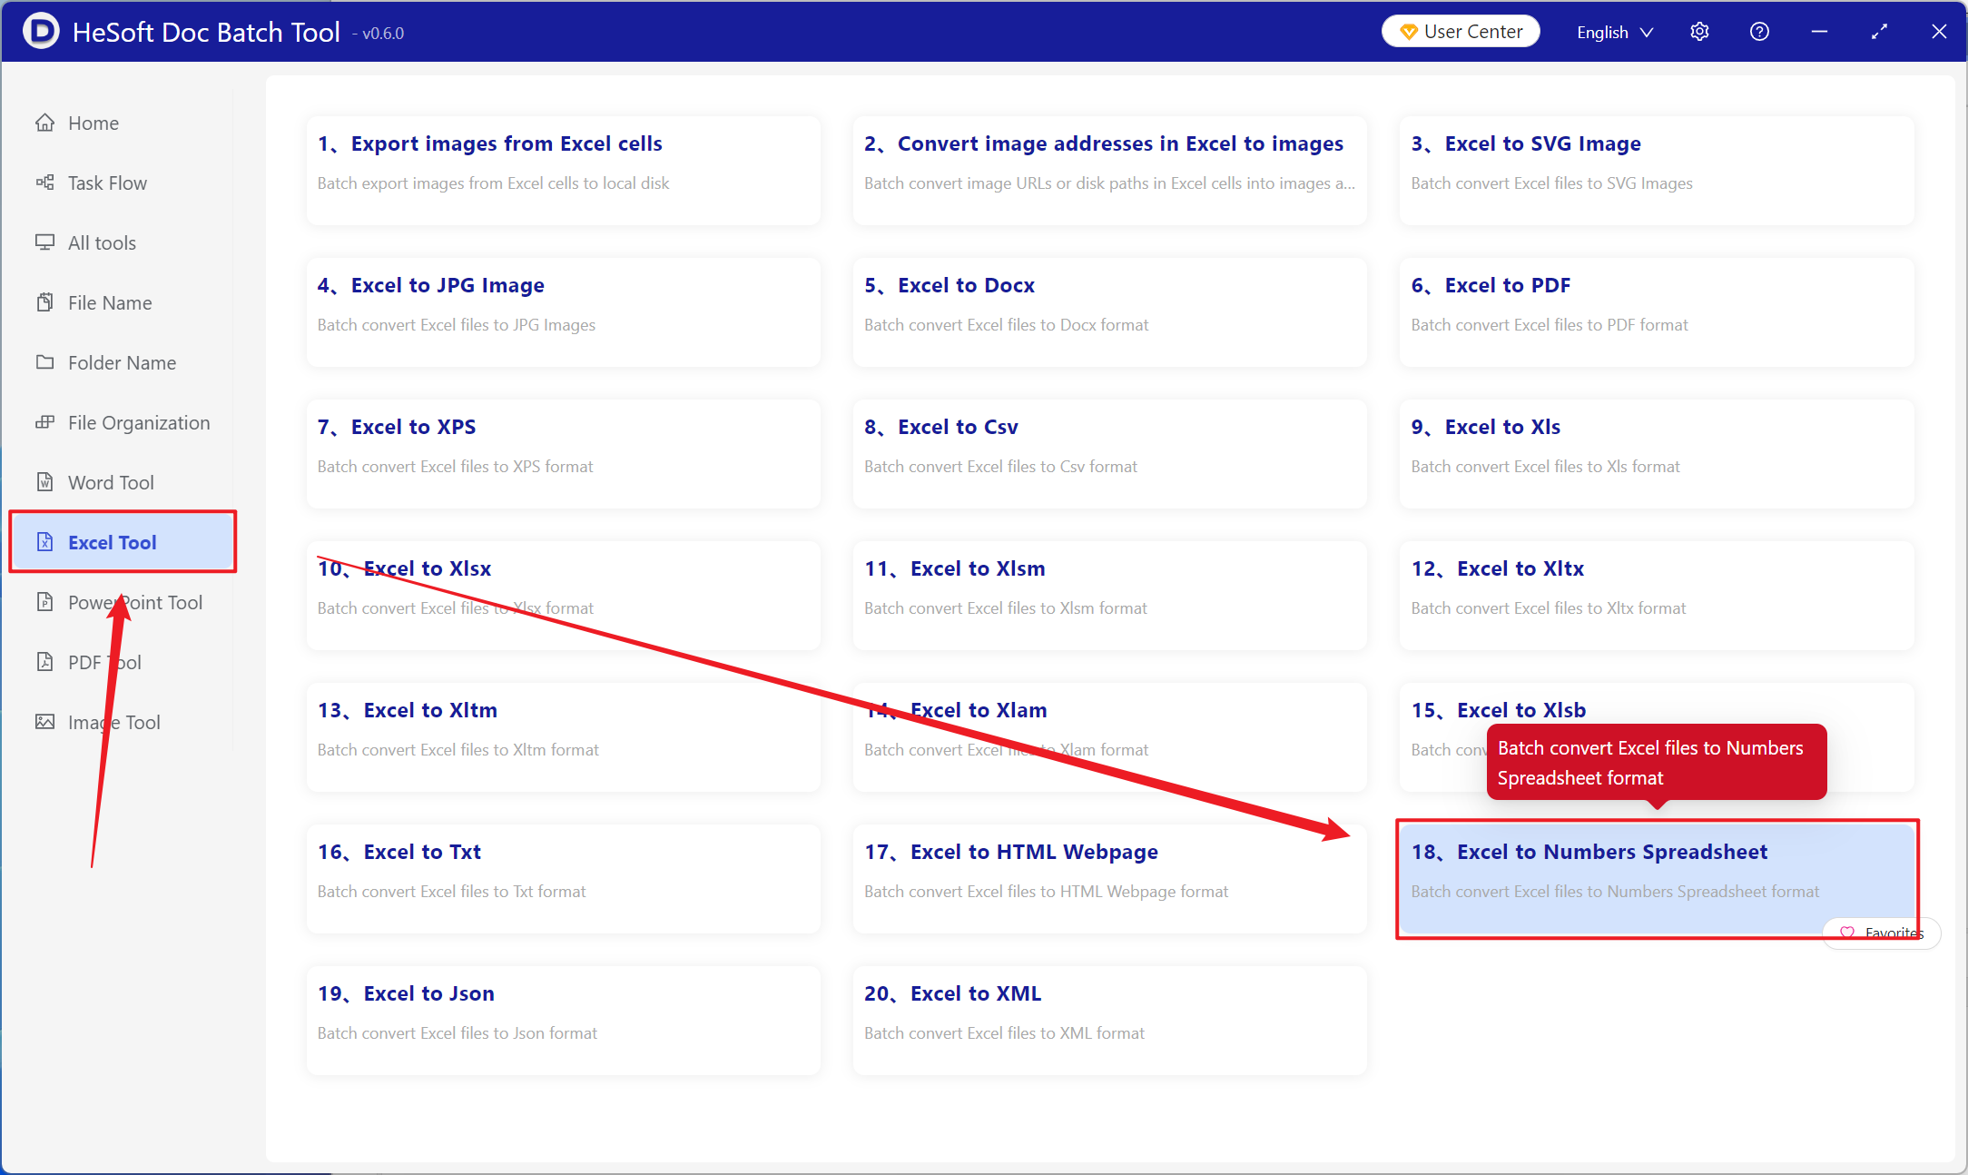The image size is (1968, 1175).
Task: Click the All tools monitor icon
Action: tap(44, 242)
